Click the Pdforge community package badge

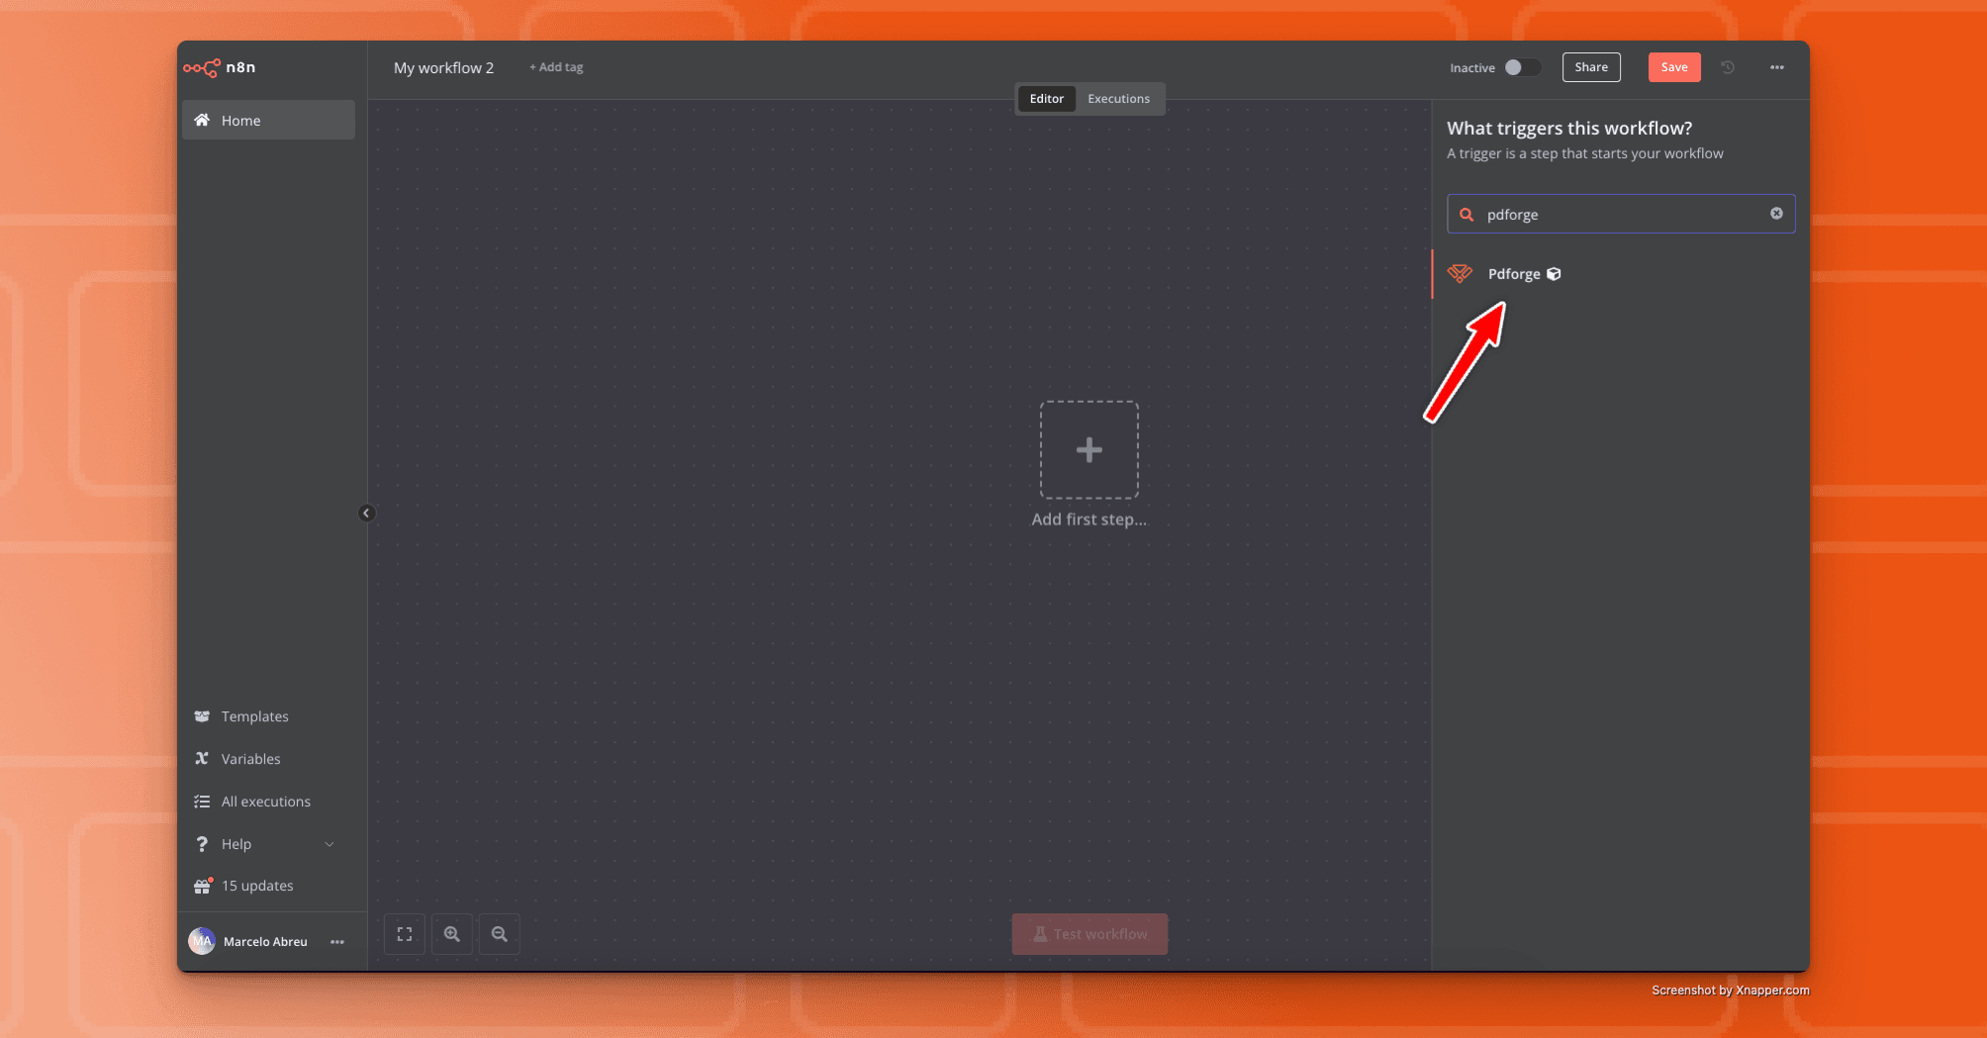point(1554,274)
